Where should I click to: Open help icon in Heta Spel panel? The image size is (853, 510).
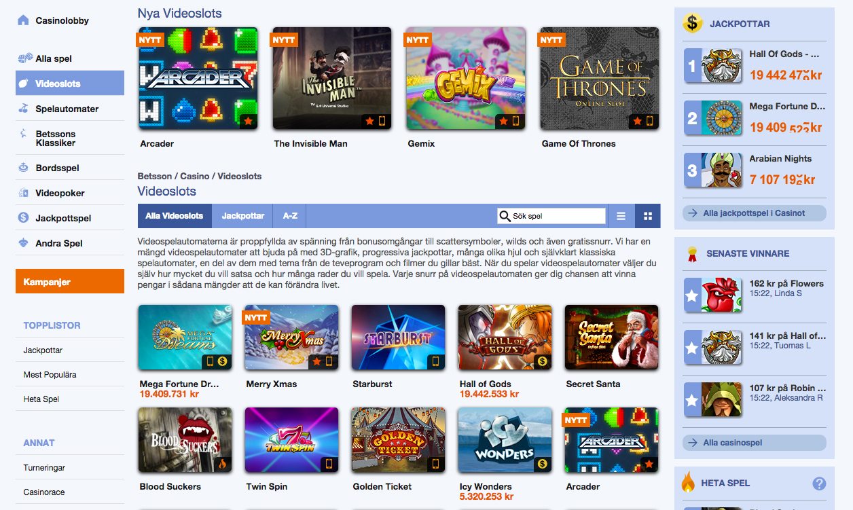click(819, 484)
